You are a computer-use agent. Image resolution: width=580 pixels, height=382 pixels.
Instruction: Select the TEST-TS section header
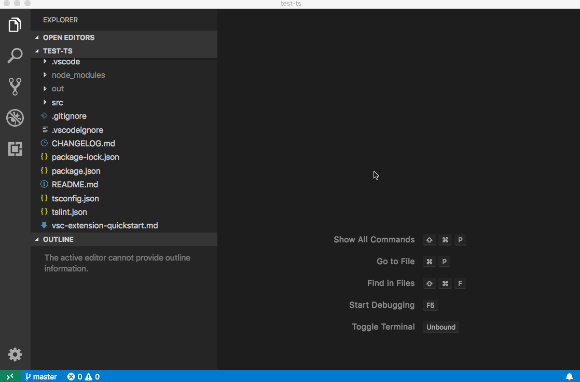pos(57,51)
